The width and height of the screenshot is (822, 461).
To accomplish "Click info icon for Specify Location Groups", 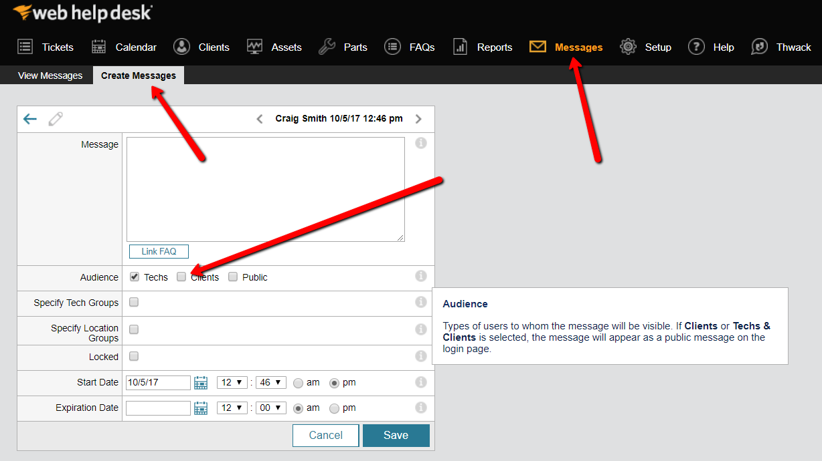I will [421, 329].
